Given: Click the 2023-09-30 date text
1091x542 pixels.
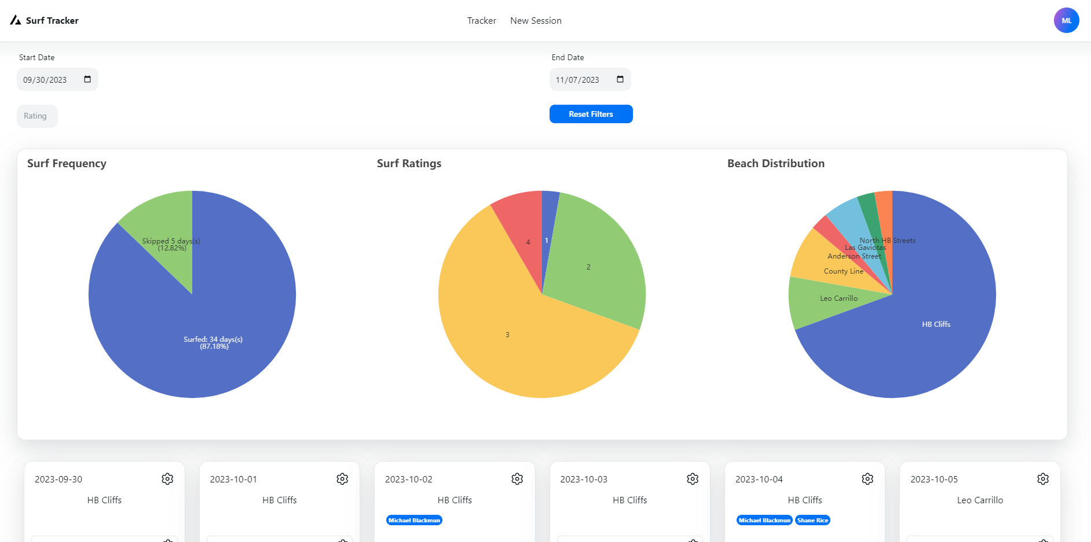Looking at the screenshot, I should [x=58, y=479].
